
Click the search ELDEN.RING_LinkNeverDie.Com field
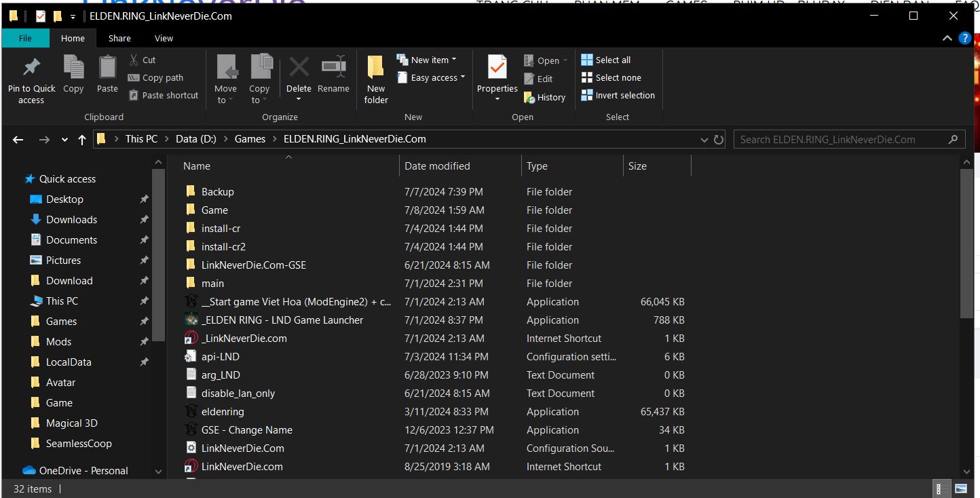(x=849, y=139)
